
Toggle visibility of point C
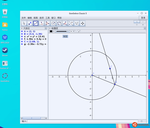click(x=22, y=42)
